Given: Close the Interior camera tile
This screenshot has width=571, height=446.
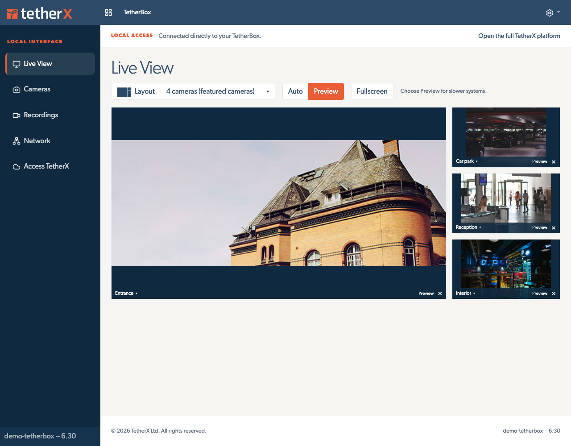Looking at the screenshot, I should [x=554, y=293].
